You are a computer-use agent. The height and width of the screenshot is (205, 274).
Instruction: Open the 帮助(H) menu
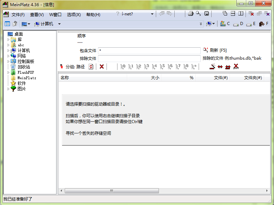click(93, 14)
